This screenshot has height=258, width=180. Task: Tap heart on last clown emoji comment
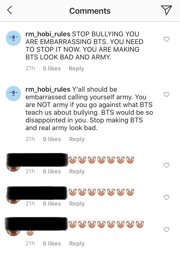coord(167,230)
